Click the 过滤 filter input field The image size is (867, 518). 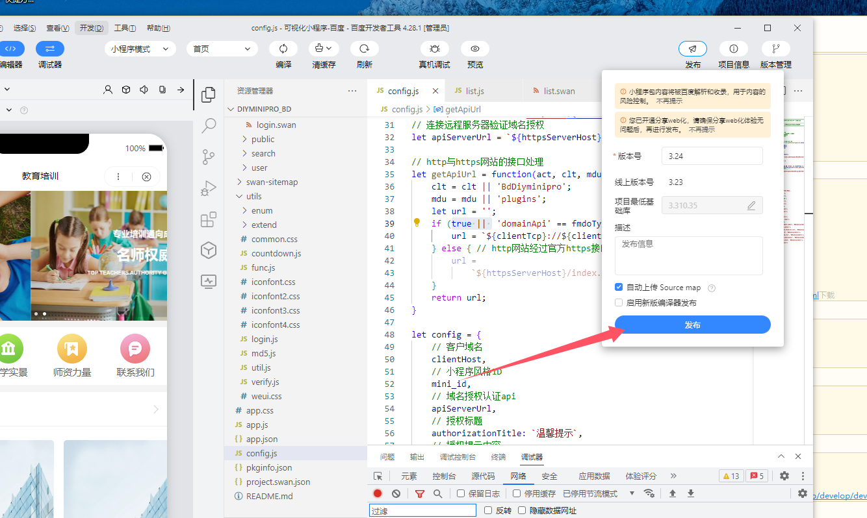coord(422,511)
